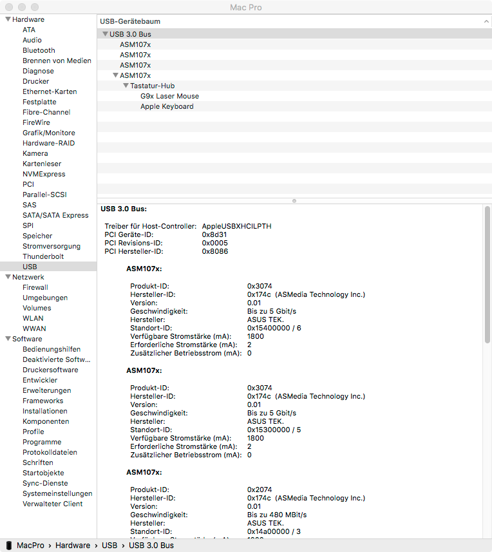Open Protokolldateien under Software
This screenshot has height=552, width=492.
pyautogui.click(x=50, y=452)
